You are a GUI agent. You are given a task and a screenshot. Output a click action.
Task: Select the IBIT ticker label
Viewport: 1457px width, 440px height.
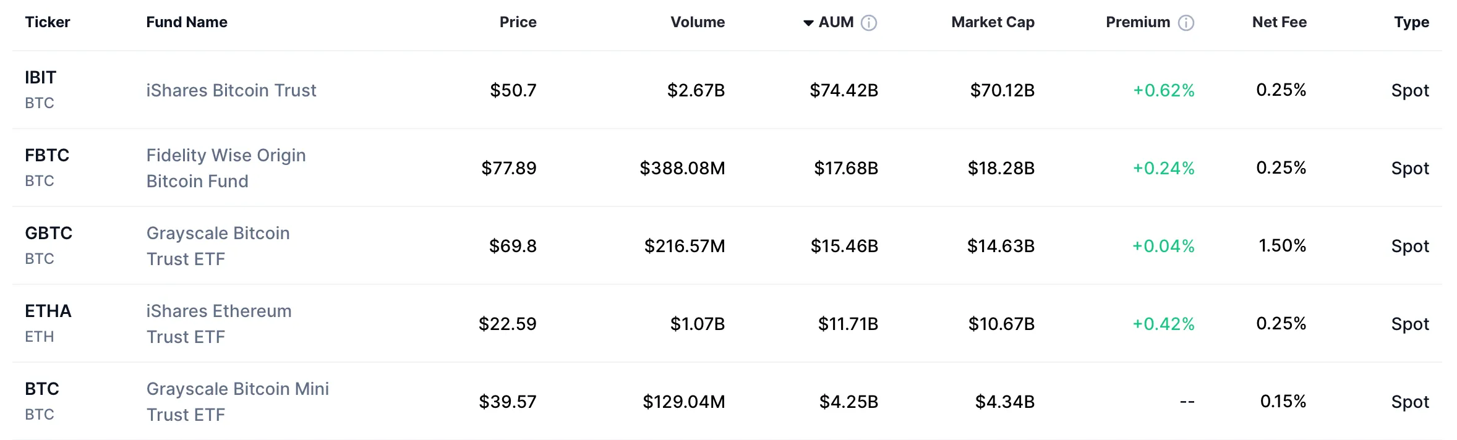pyautogui.click(x=40, y=78)
